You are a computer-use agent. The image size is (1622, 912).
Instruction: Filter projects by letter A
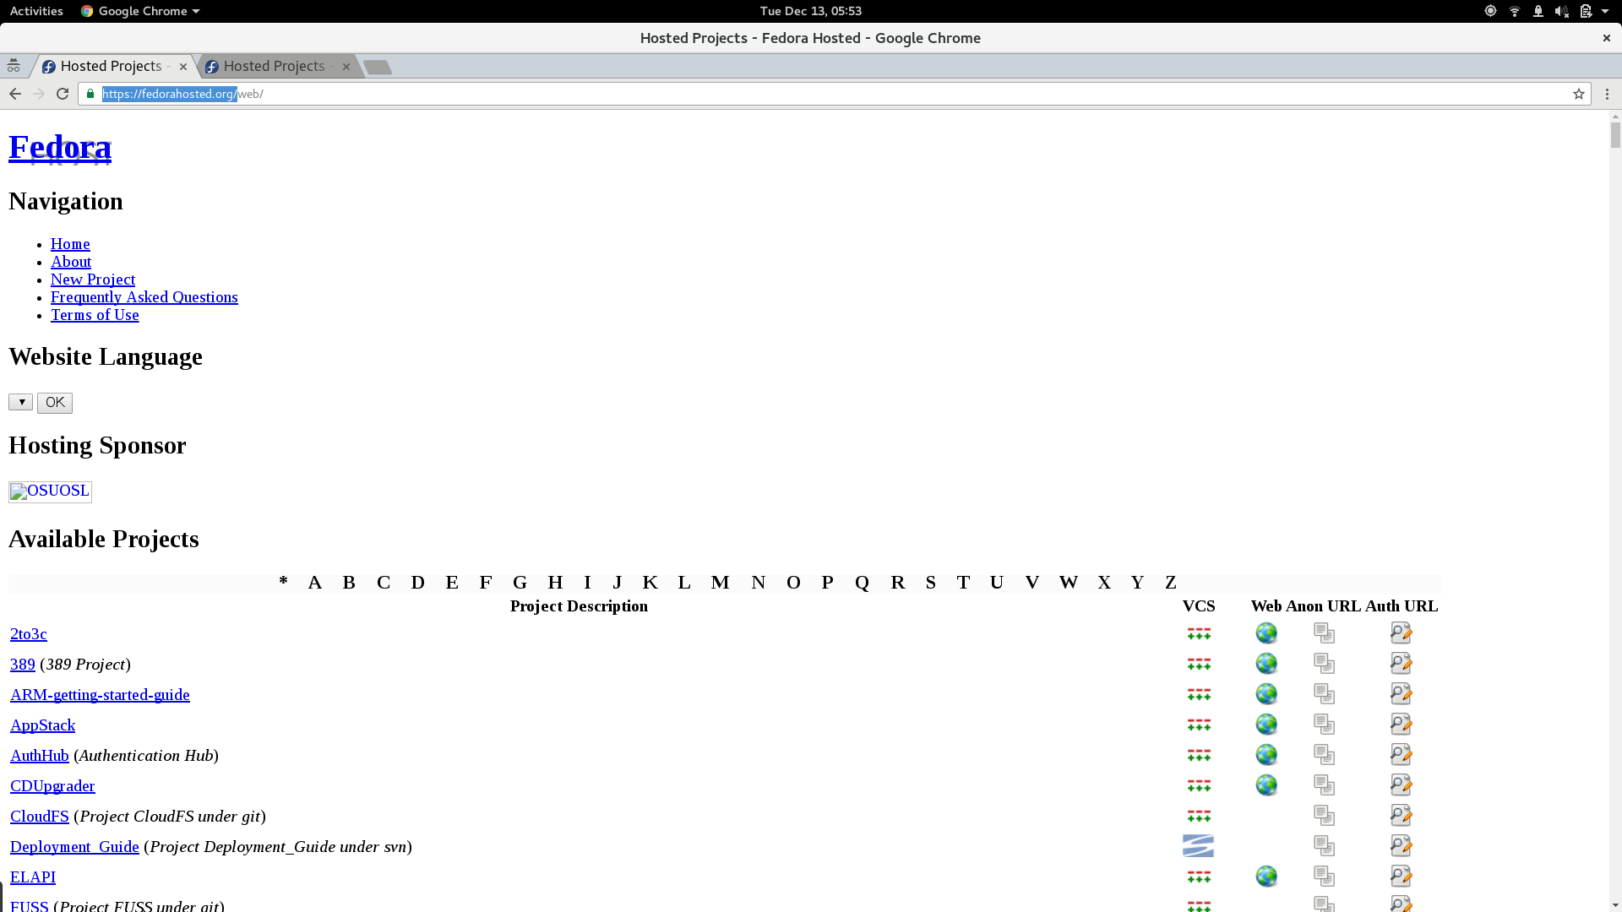point(315,583)
